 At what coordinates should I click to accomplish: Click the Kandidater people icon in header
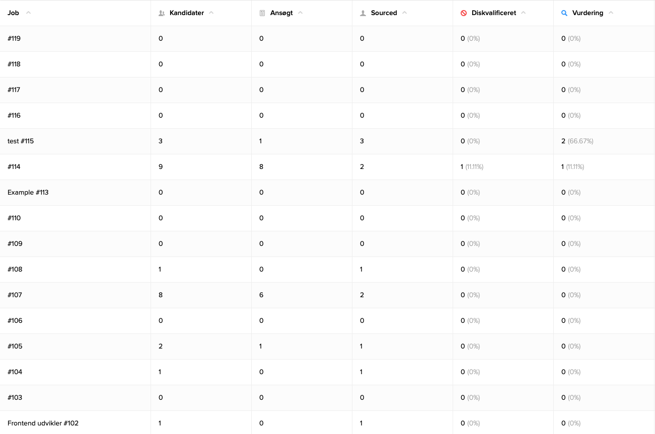(162, 13)
